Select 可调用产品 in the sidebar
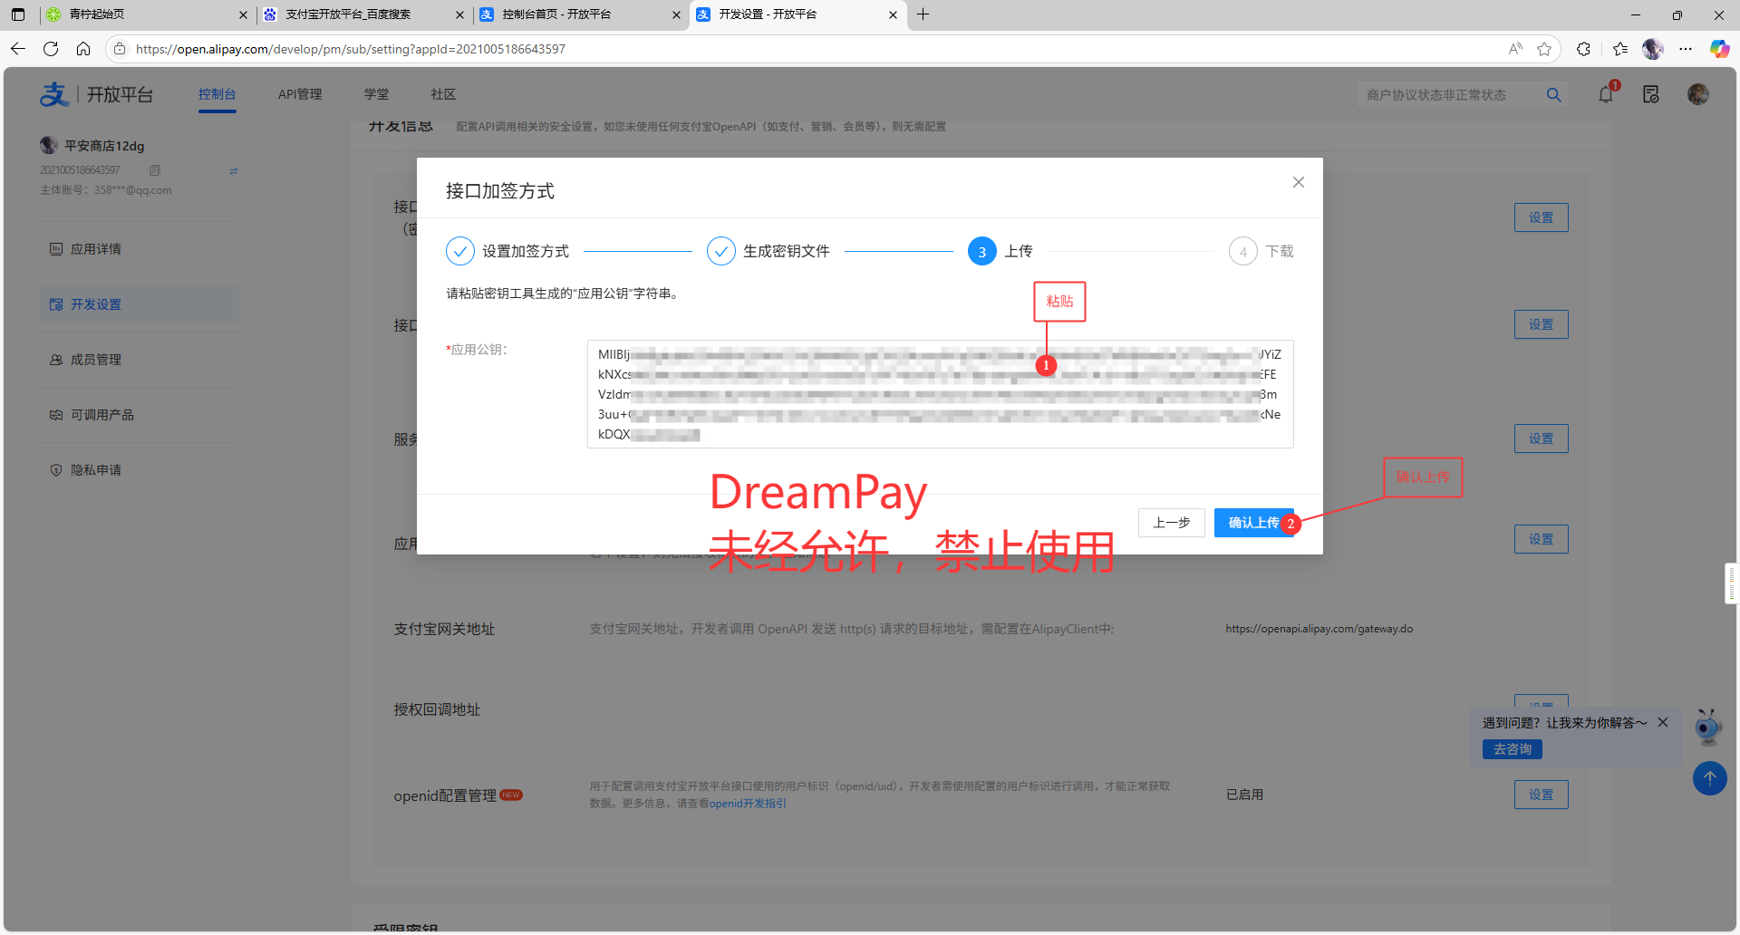 [x=101, y=415]
